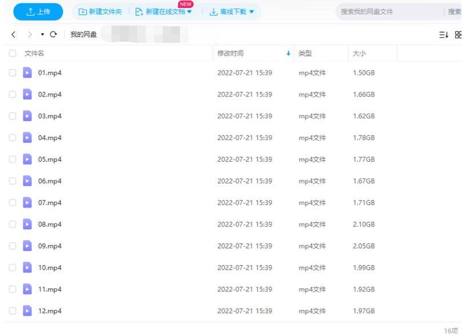Click the new folder icon beside 新建文件夹
This screenshot has width=465, height=336.
[82, 11]
